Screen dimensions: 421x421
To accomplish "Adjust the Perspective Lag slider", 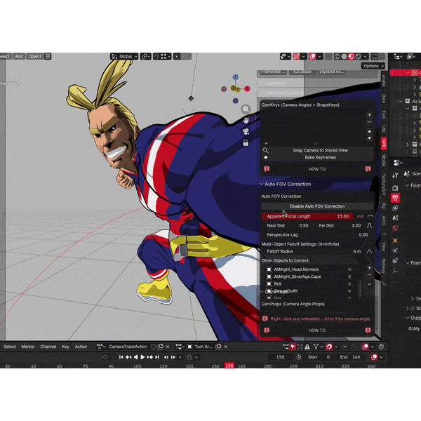I will [x=317, y=234].
